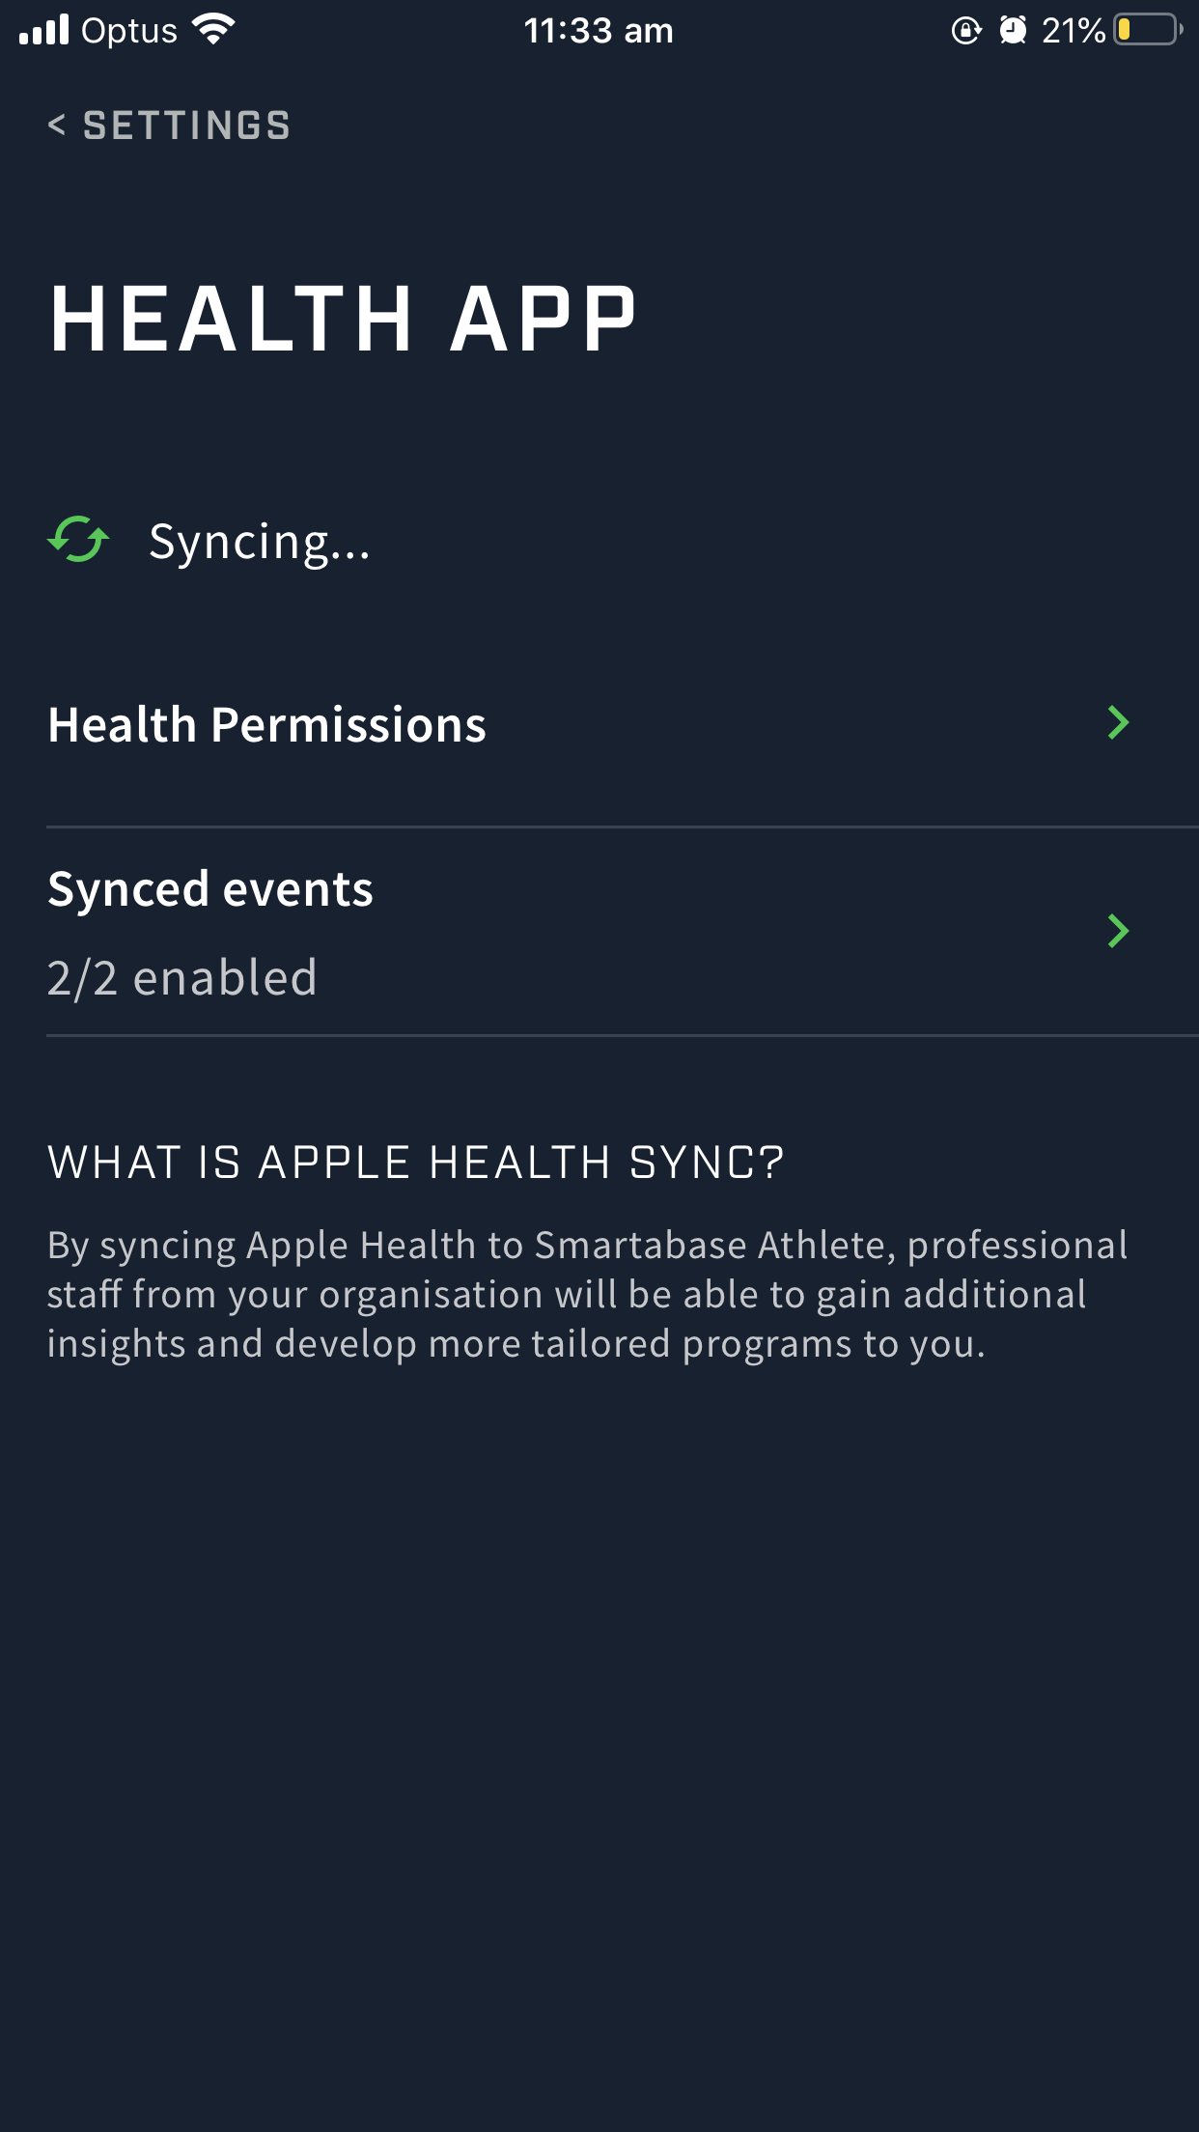This screenshot has height=2132, width=1199.
Task: Tap the cellular signal bars icon
Action: tap(43, 30)
